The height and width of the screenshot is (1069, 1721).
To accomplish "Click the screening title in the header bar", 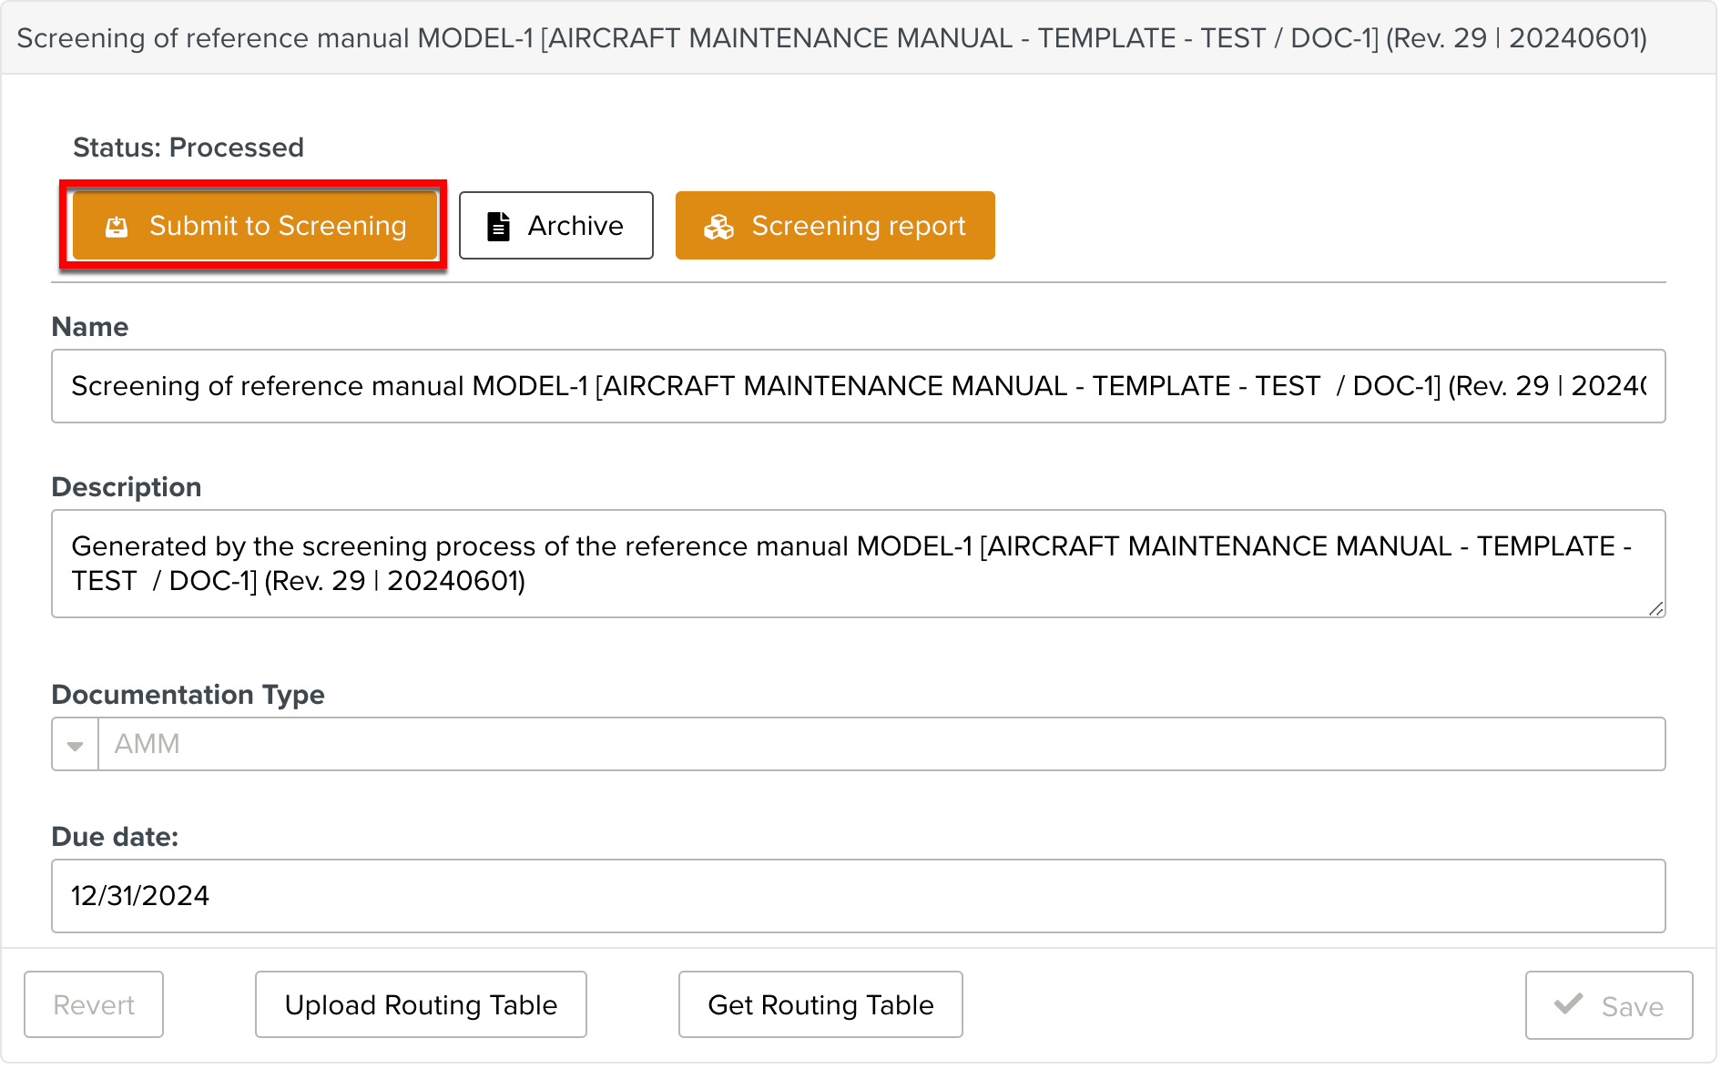I will click(831, 38).
